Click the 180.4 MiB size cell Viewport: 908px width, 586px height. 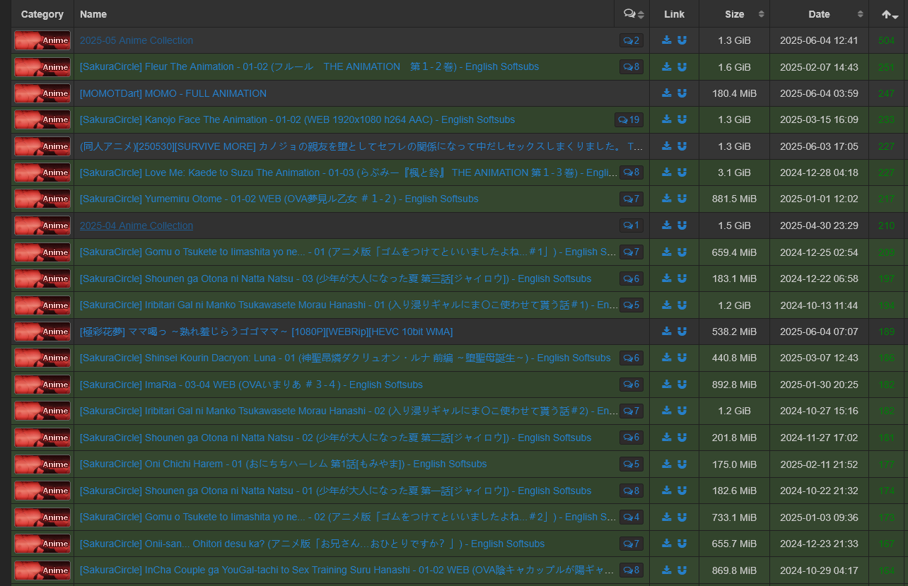click(735, 93)
